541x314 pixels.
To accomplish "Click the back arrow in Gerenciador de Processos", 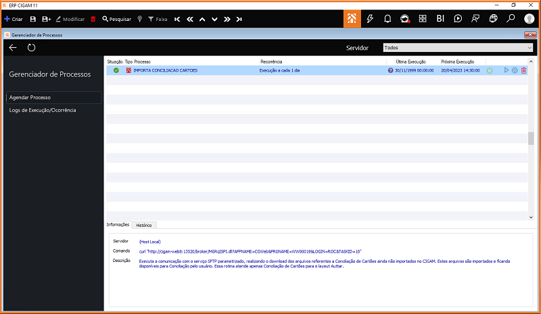I will [x=13, y=47].
